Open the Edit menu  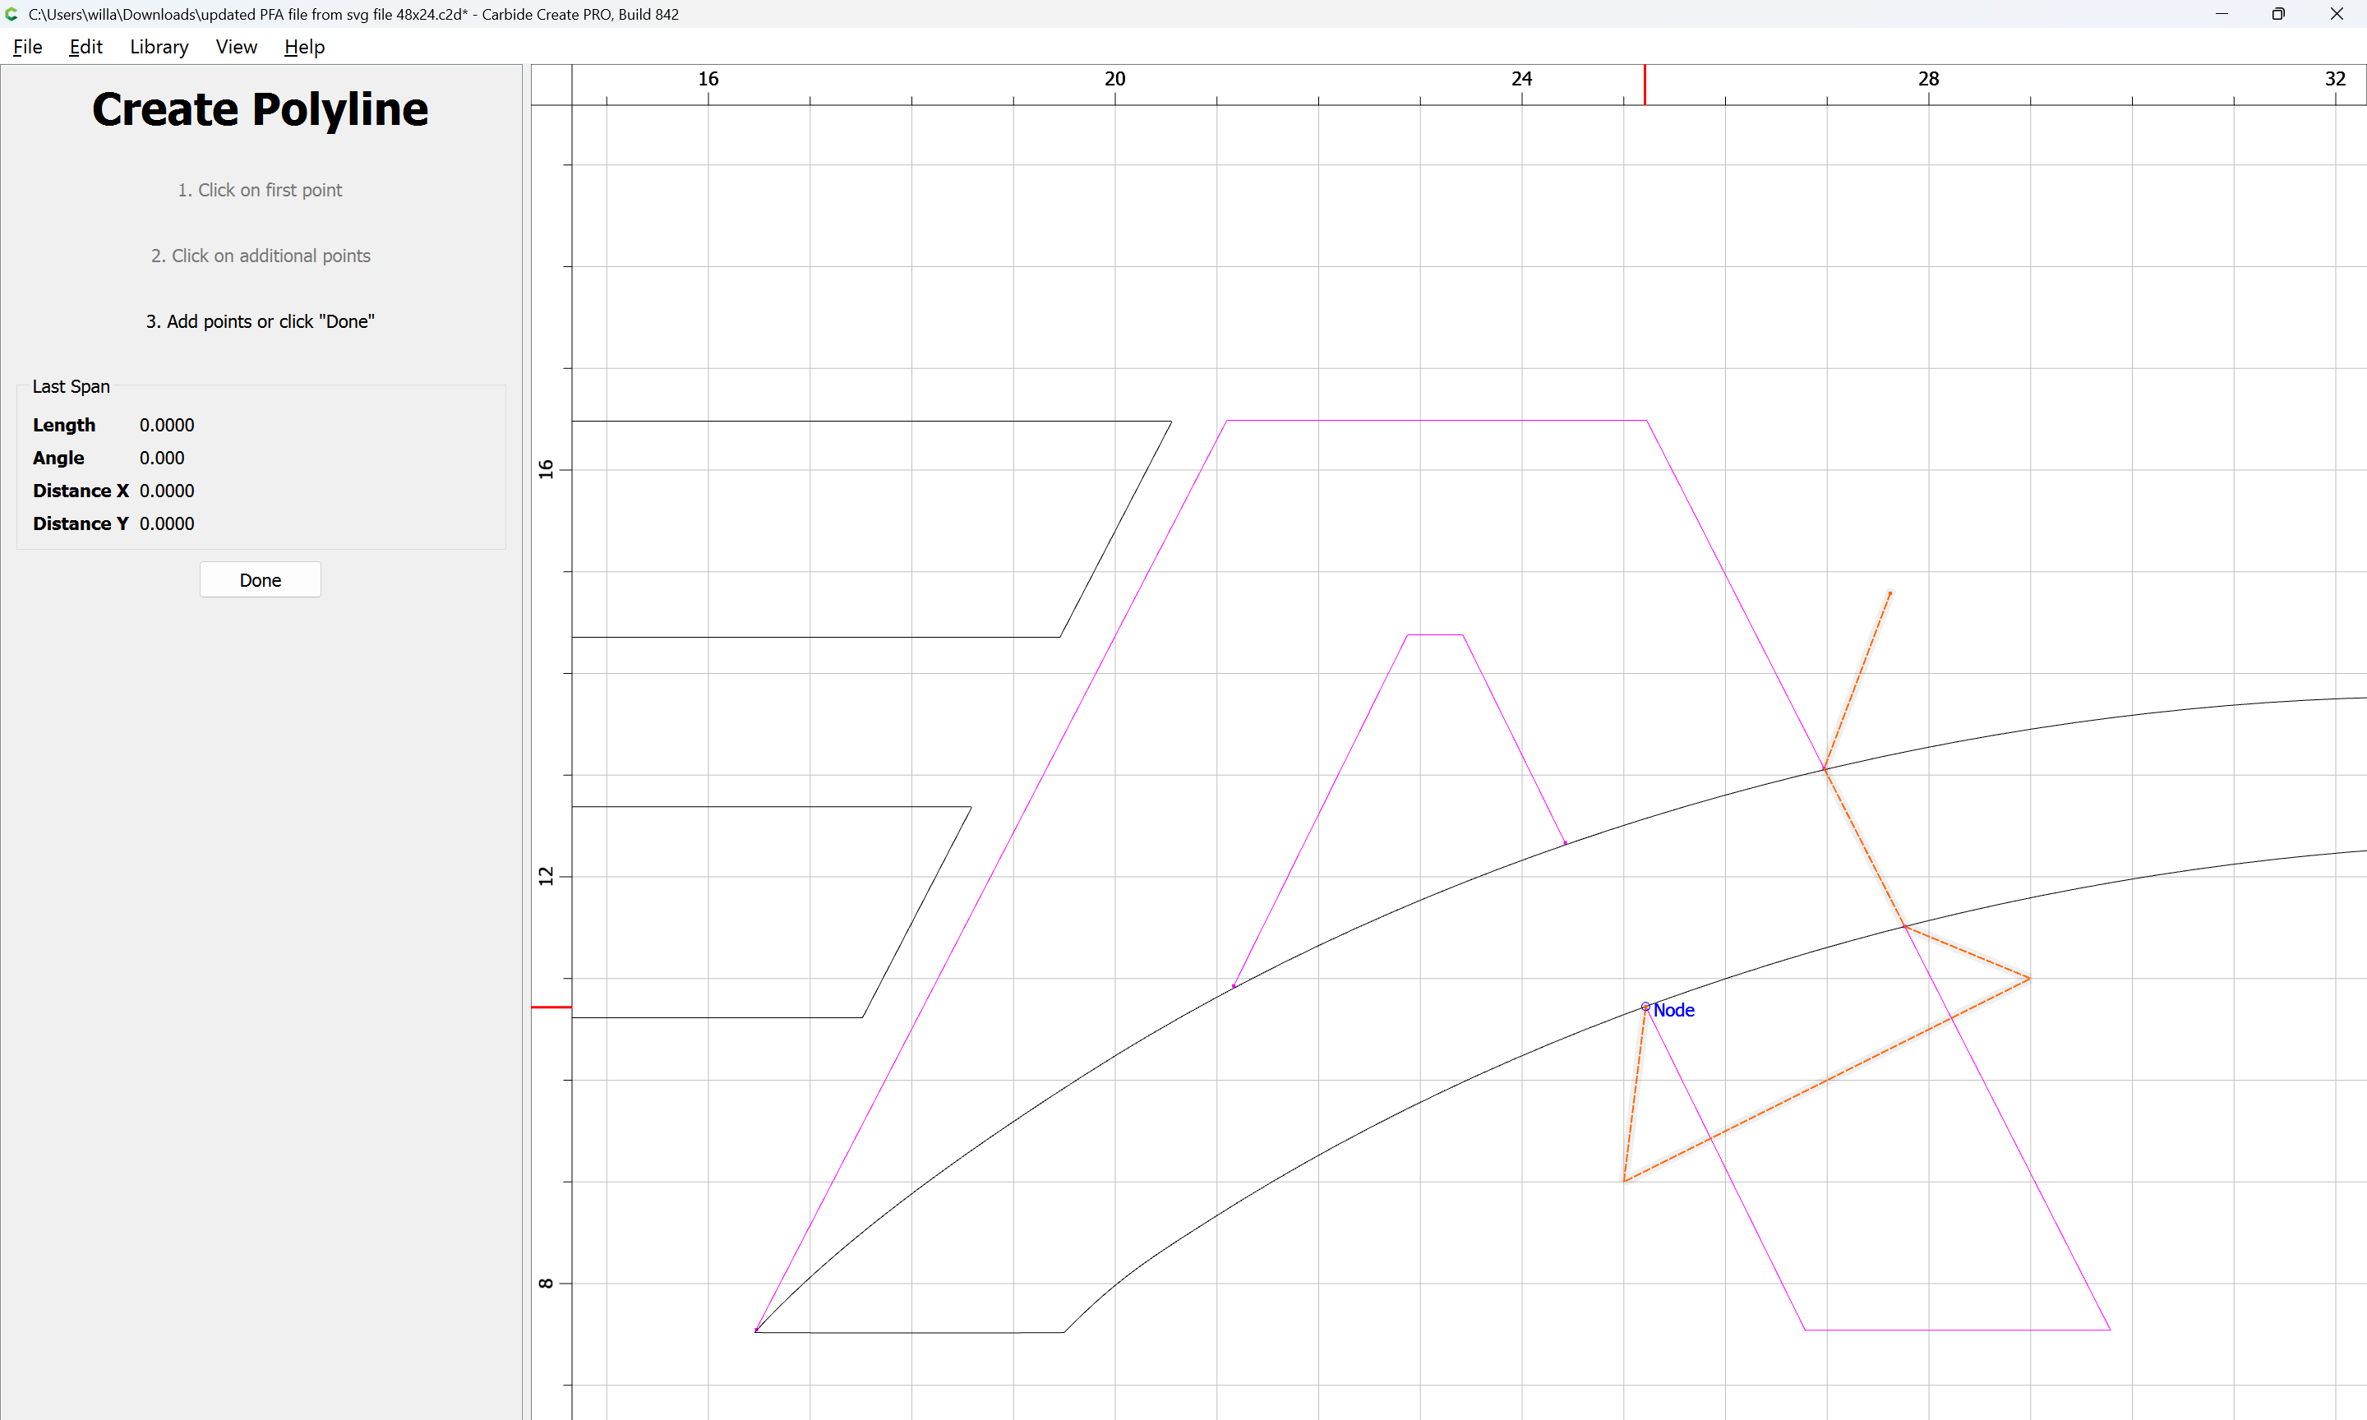[x=85, y=47]
